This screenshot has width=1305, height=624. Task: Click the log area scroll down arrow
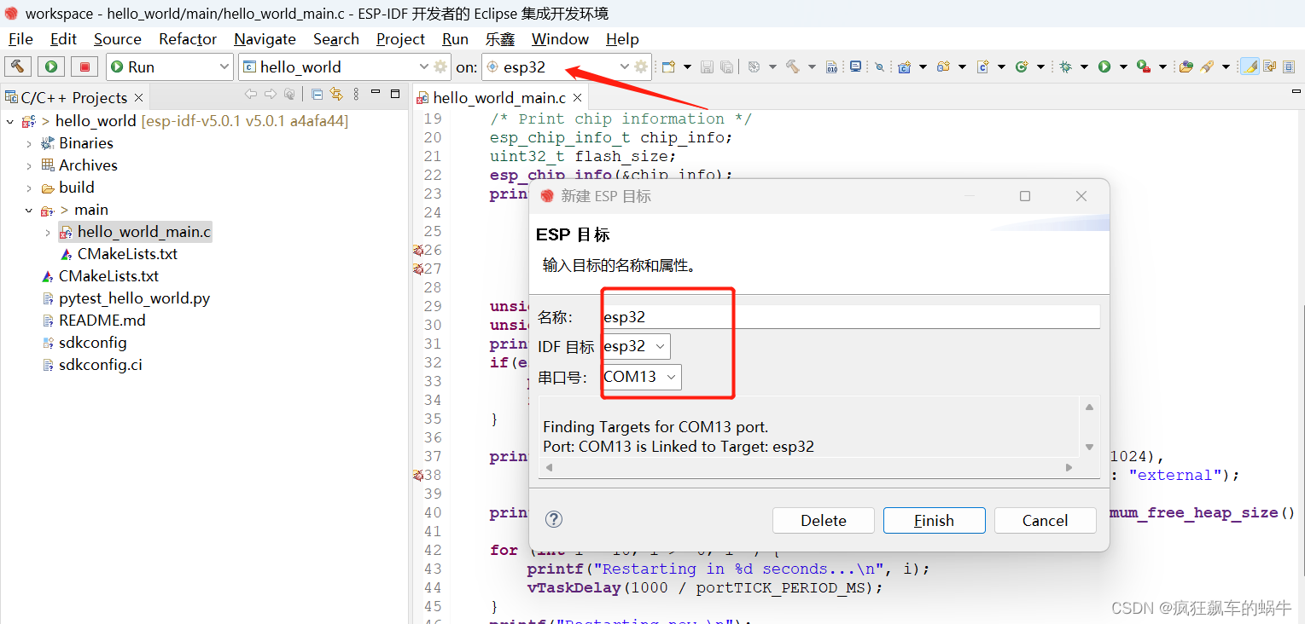[x=1089, y=448]
